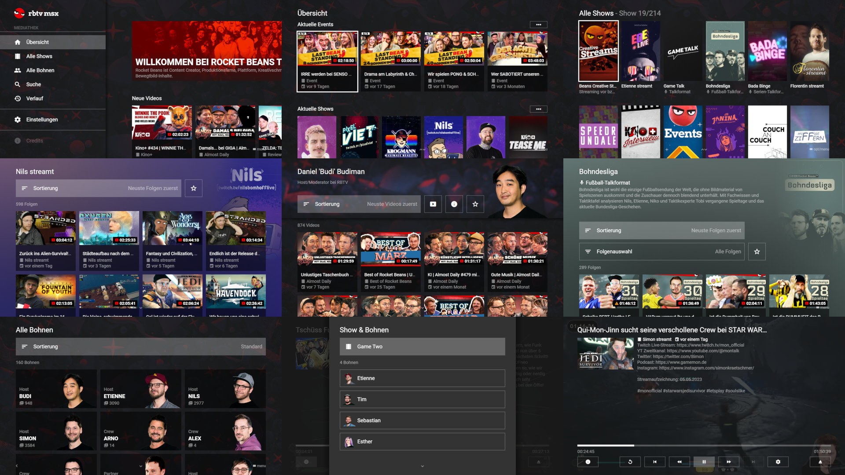Open Host SIMON card in Alle Bohnen
The image size is (845, 475).
click(56, 431)
